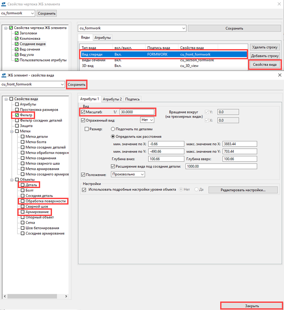Switch to the Подпись tab
The width and height of the screenshot is (284, 310).
(132, 99)
